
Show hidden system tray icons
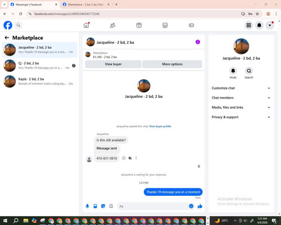click(235, 220)
